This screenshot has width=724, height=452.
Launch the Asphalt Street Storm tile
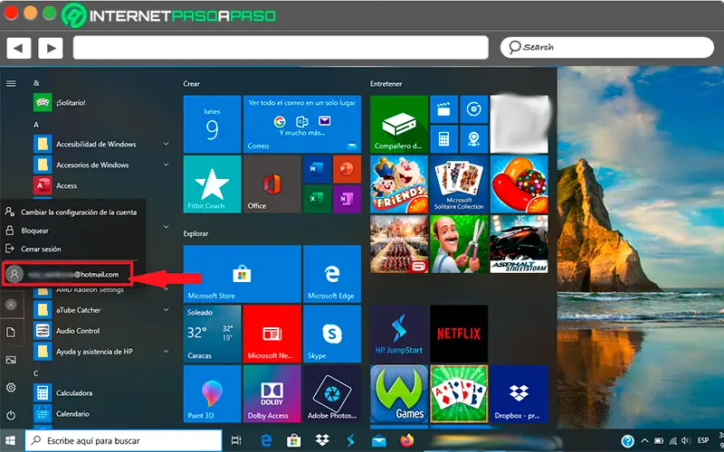tap(519, 244)
